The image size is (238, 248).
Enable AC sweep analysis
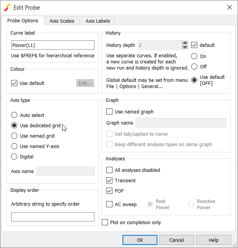[109, 204]
